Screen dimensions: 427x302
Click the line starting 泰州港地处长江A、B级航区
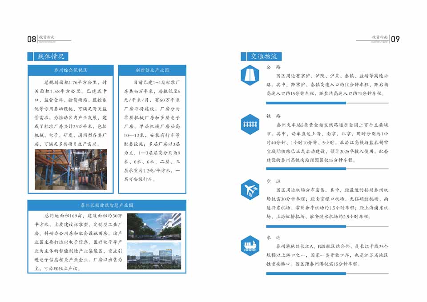click(332, 246)
